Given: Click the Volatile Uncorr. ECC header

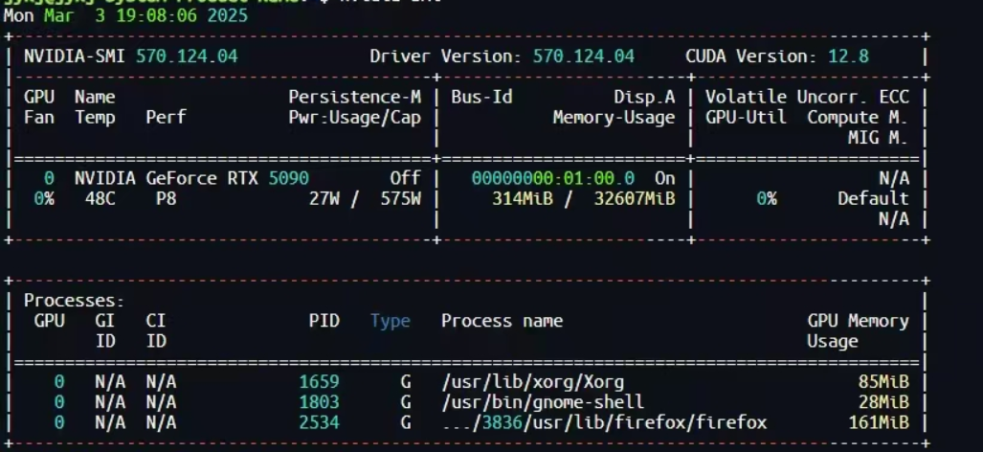Looking at the screenshot, I should [808, 97].
